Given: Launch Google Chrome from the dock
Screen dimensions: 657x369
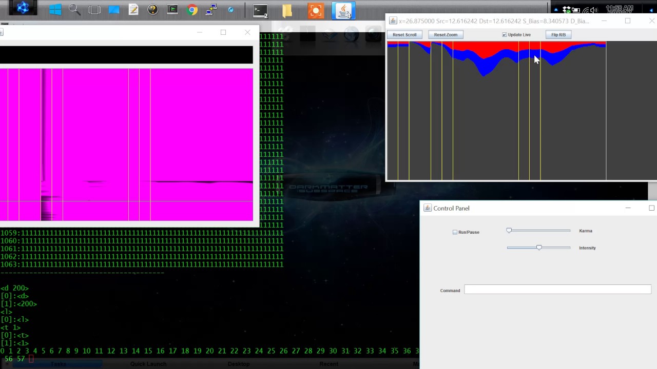Looking at the screenshot, I should coord(192,10).
